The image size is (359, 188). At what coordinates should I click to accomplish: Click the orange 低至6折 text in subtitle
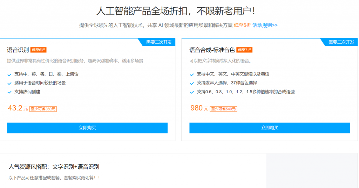coord(242,25)
